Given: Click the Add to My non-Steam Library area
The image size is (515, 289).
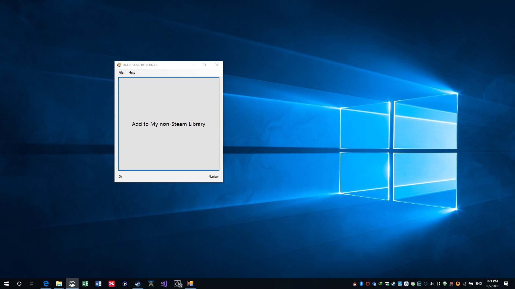Looking at the screenshot, I should coord(168,124).
